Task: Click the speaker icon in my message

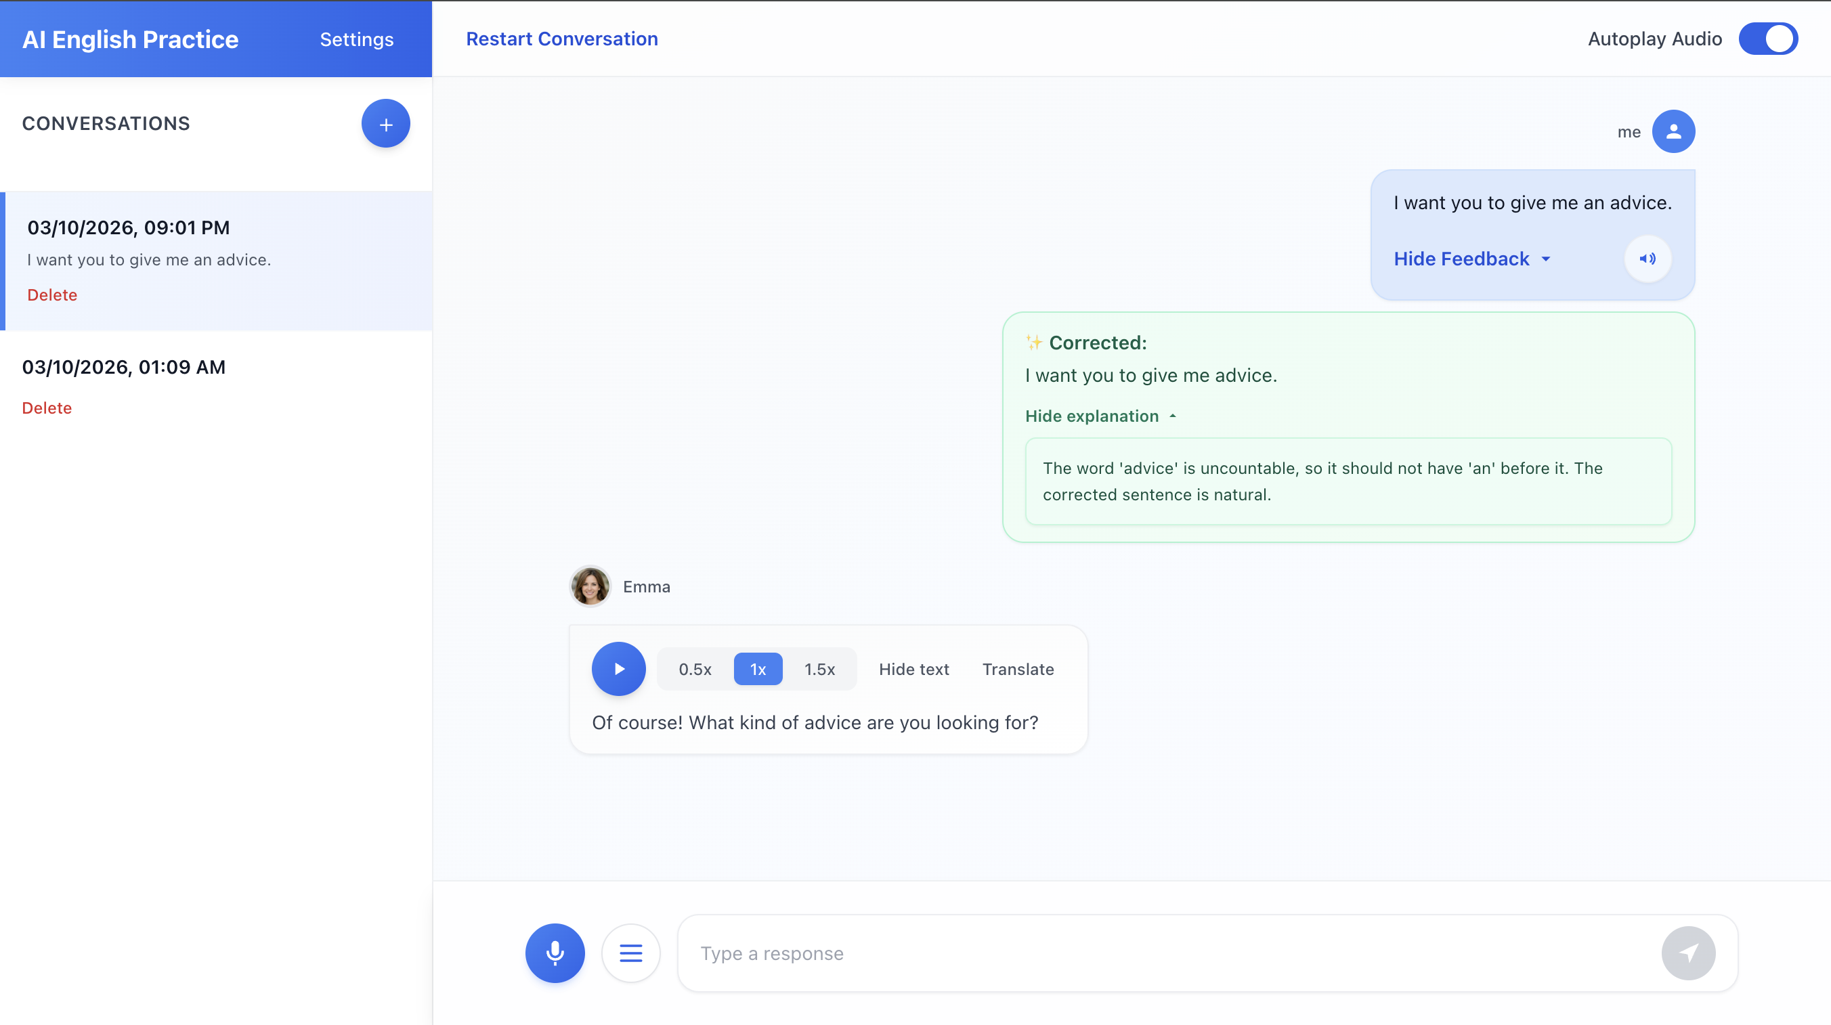Action: coord(1647,259)
